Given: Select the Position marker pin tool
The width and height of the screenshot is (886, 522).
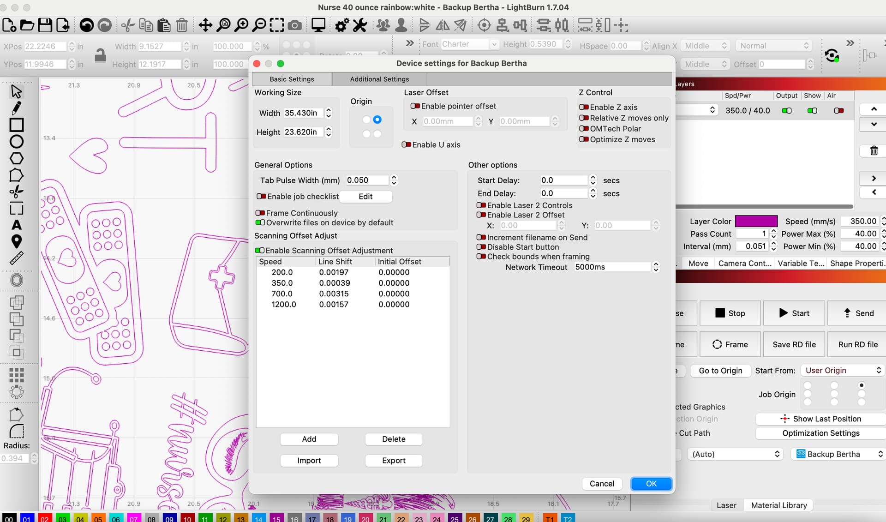Looking at the screenshot, I should [x=16, y=241].
